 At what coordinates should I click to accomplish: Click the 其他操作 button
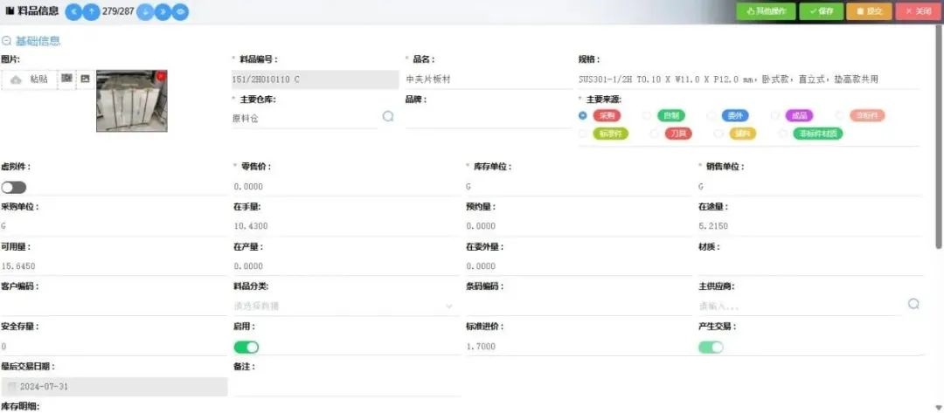pyautogui.click(x=767, y=11)
